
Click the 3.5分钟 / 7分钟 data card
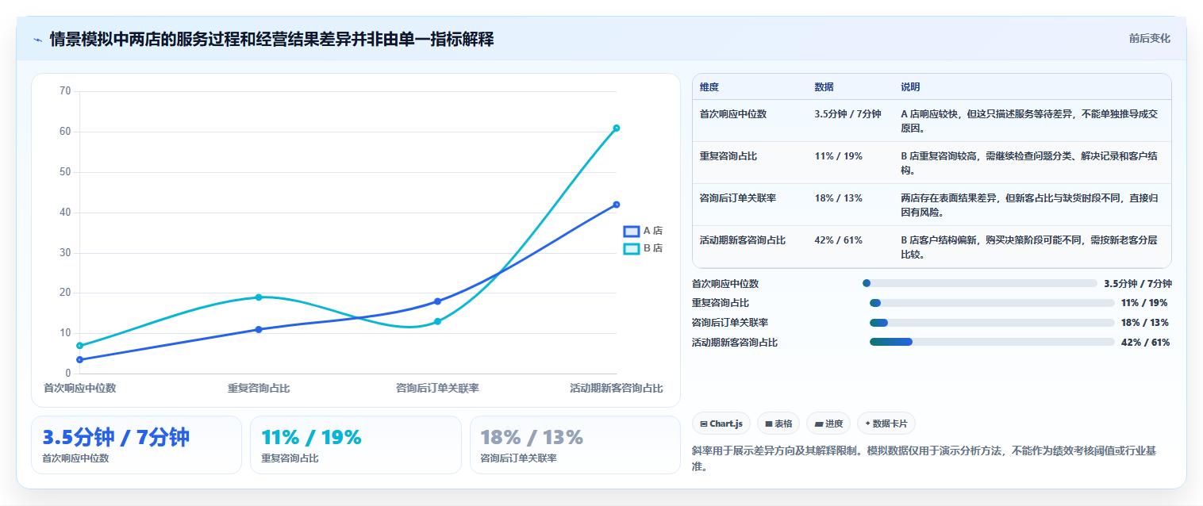point(136,445)
